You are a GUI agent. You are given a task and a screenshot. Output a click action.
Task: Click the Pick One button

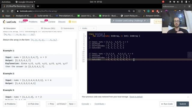tap(33, 104)
